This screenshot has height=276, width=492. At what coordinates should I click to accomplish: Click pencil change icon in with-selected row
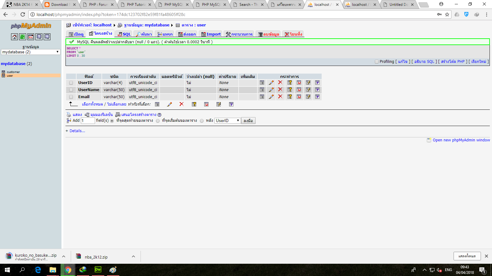coord(169,104)
